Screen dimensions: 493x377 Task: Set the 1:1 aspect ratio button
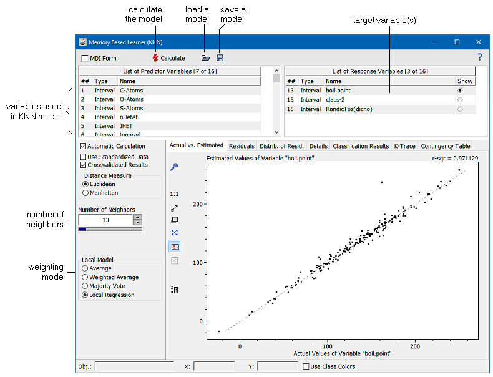tap(174, 194)
